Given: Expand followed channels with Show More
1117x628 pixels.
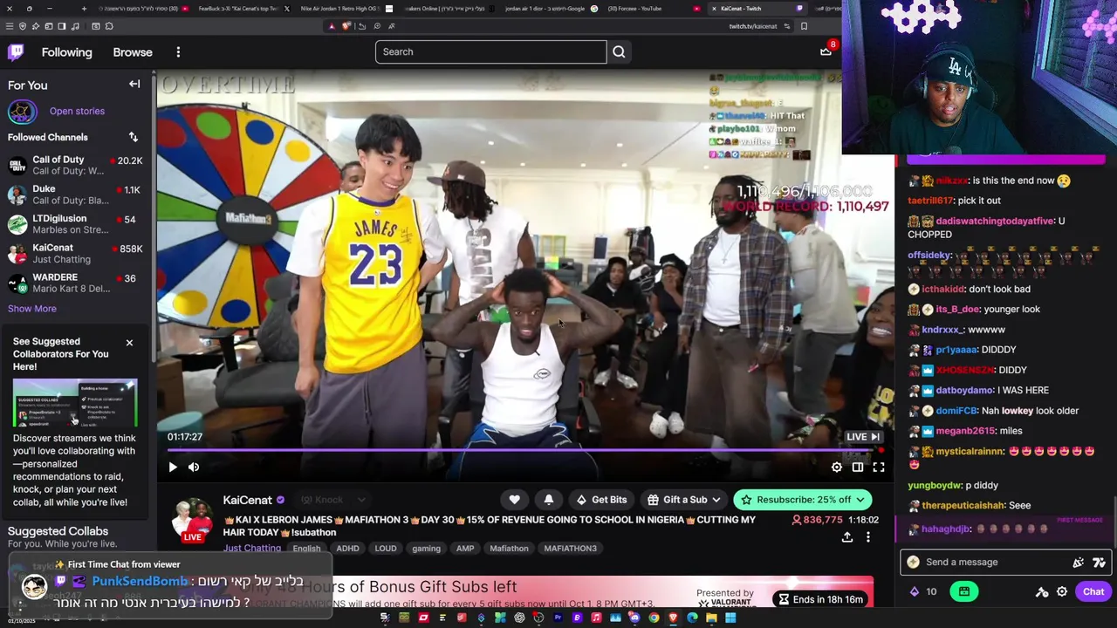Looking at the screenshot, I should pos(32,309).
